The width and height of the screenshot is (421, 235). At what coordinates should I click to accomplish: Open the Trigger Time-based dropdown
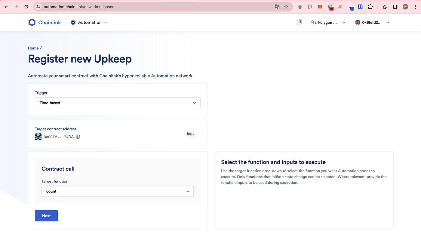[x=118, y=103]
